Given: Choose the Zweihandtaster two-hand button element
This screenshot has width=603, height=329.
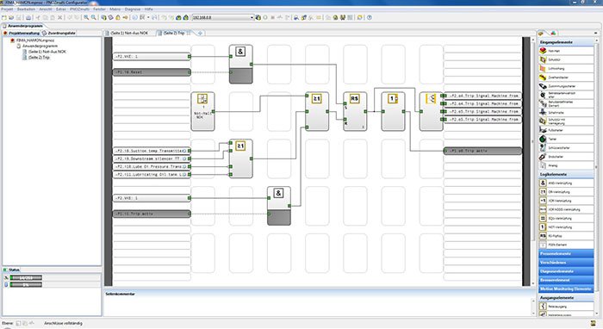Looking at the screenshot, I should [566, 78].
